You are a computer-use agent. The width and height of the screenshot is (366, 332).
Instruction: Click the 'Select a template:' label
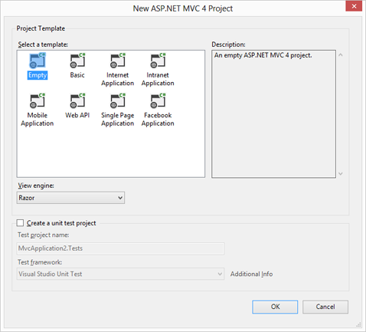coord(43,44)
